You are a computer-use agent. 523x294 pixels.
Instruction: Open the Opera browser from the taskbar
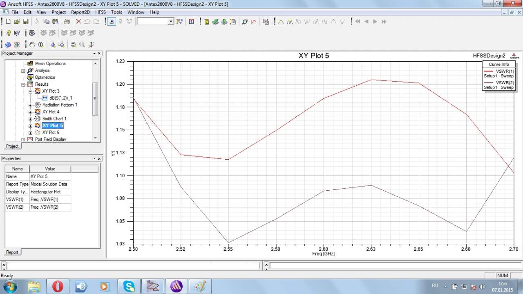[58, 286]
